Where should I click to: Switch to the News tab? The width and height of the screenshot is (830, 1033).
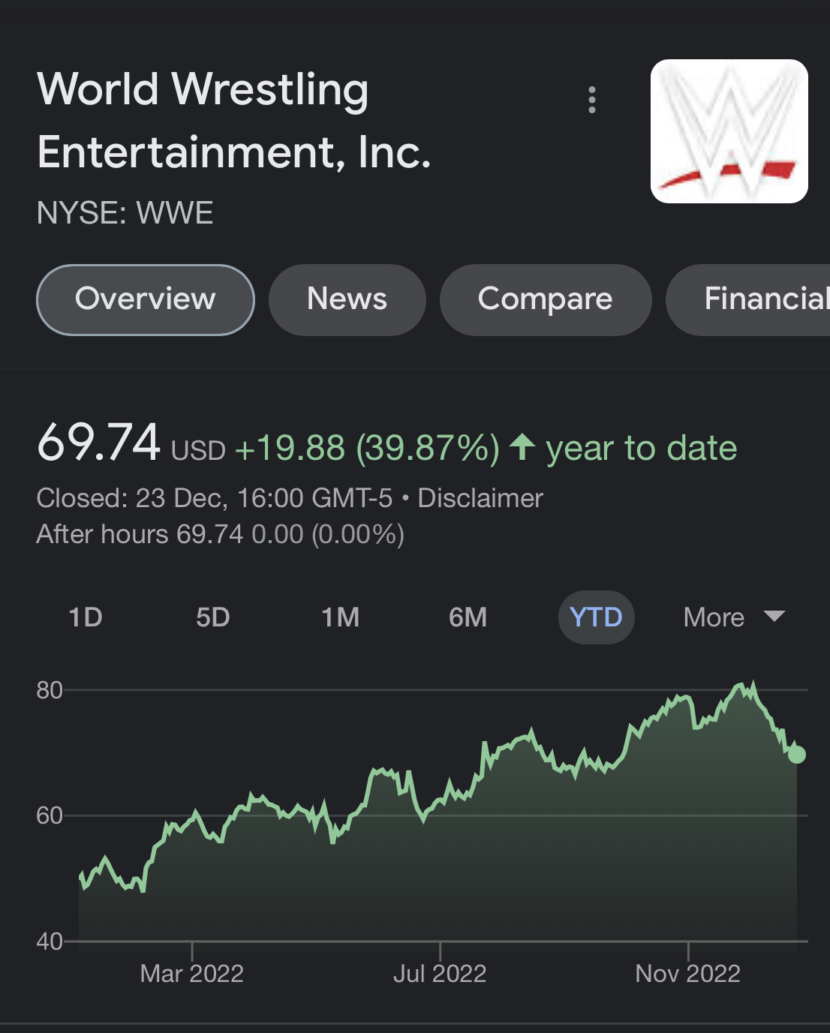click(347, 299)
